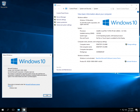Open taskbar Search
The image size is (140, 112).
[x=8, y=110]
